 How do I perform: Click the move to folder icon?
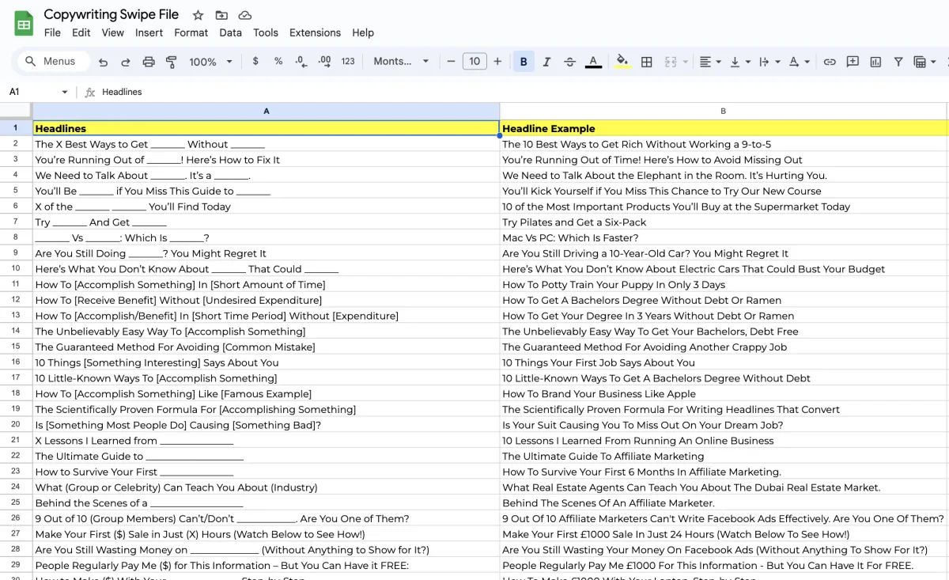tap(221, 15)
